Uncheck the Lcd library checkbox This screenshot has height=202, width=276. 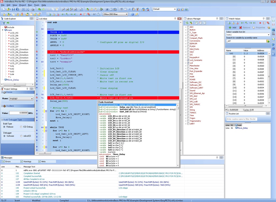click(x=188, y=63)
